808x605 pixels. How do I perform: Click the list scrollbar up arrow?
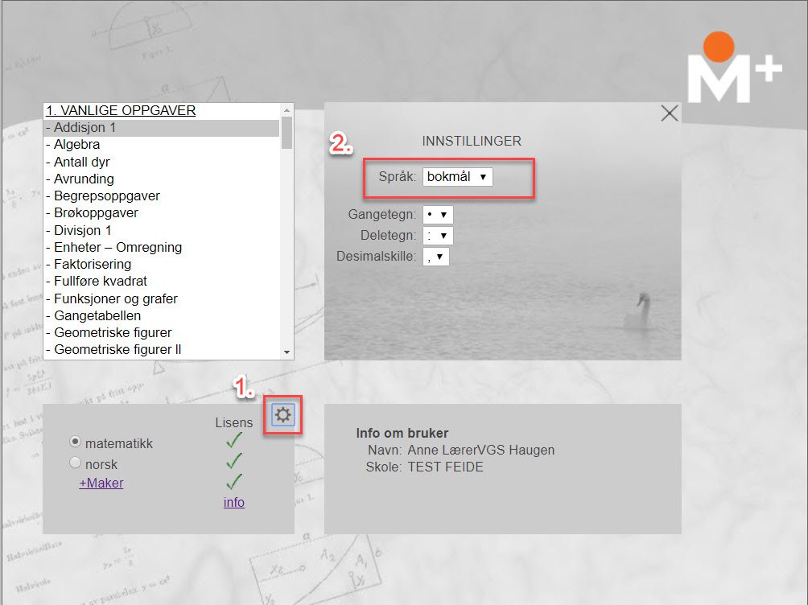click(x=287, y=110)
